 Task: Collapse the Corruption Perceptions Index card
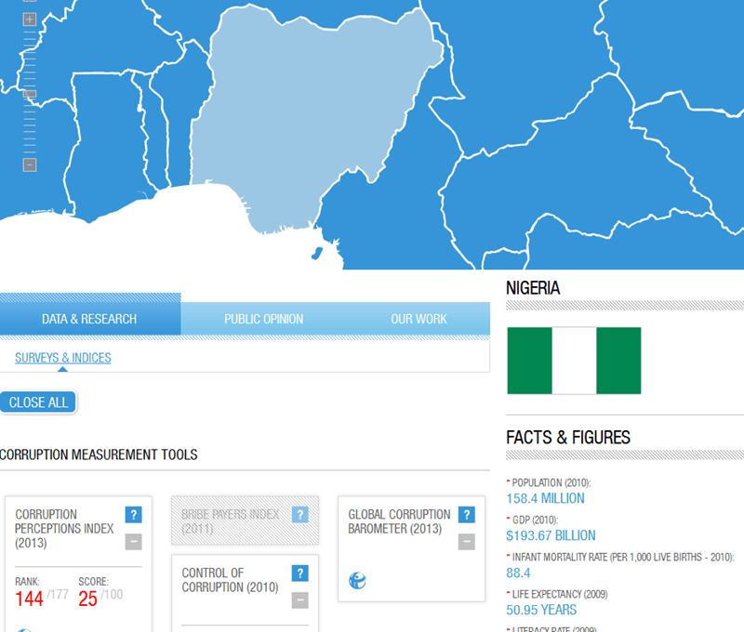pos(133,542)
